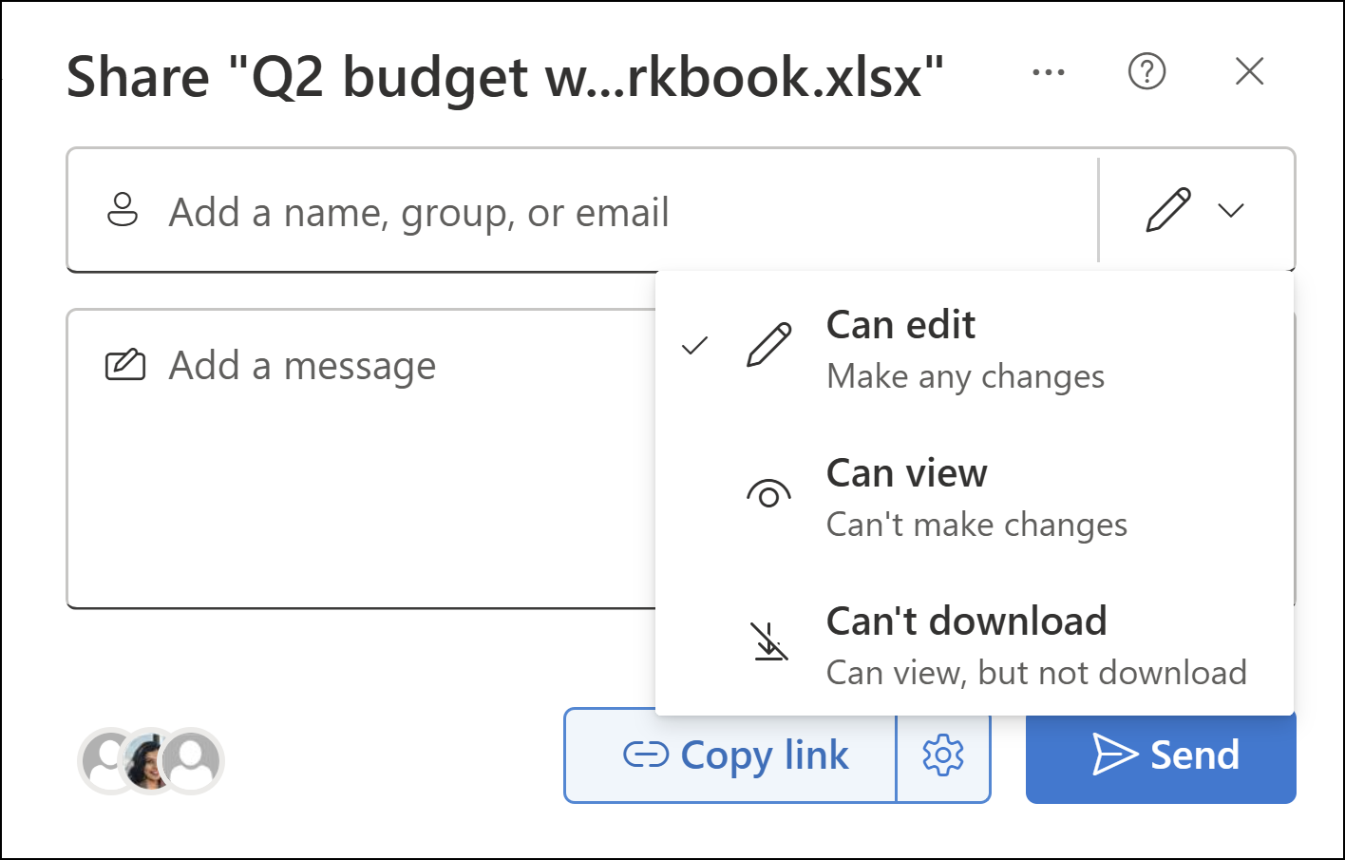
Task: Open the More options ellipsis menu
Action: (1049, 71)
